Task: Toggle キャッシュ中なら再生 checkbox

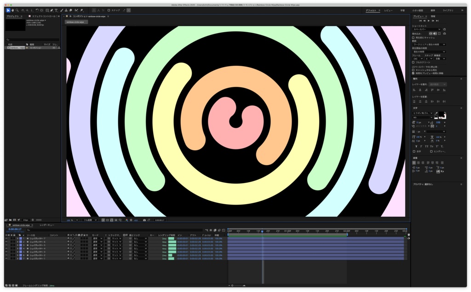Action: tap(413, 70)
